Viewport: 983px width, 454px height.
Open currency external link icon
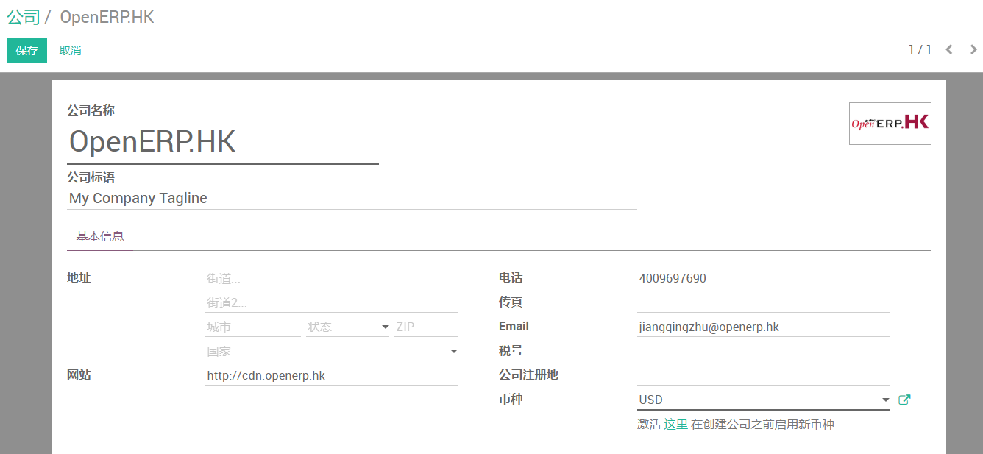(x=905, y=400)
